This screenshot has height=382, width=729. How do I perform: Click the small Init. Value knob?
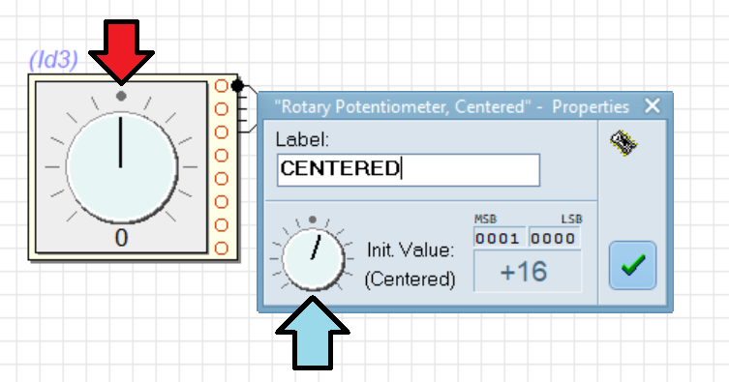click(314, 259)
